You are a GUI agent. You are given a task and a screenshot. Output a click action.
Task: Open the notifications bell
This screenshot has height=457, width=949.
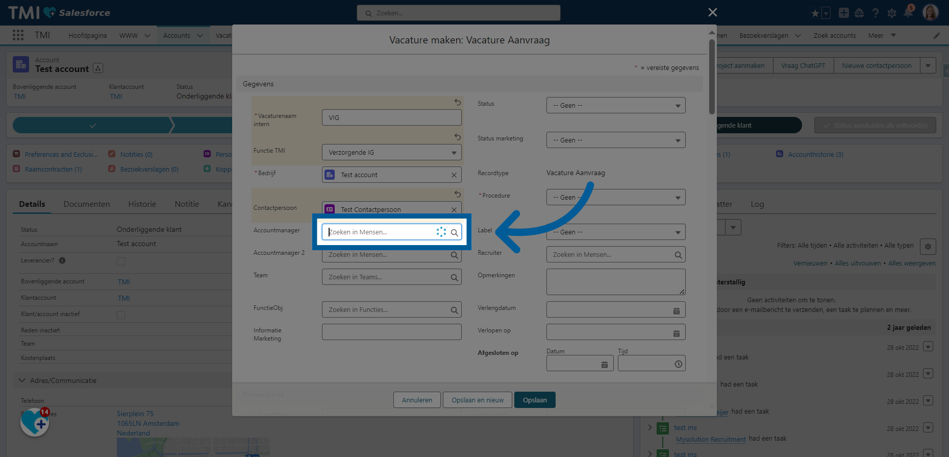point(908,12)
